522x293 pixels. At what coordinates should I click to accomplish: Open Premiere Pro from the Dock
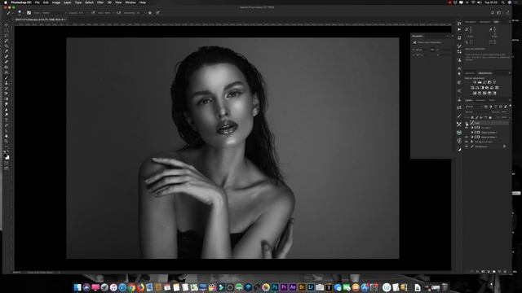point(284,287)
